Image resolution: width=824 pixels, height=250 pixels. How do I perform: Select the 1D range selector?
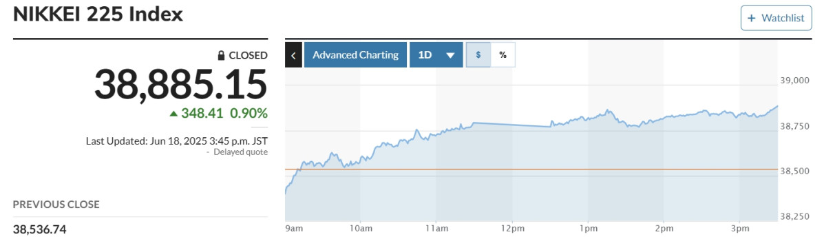(x=436, y=54)
